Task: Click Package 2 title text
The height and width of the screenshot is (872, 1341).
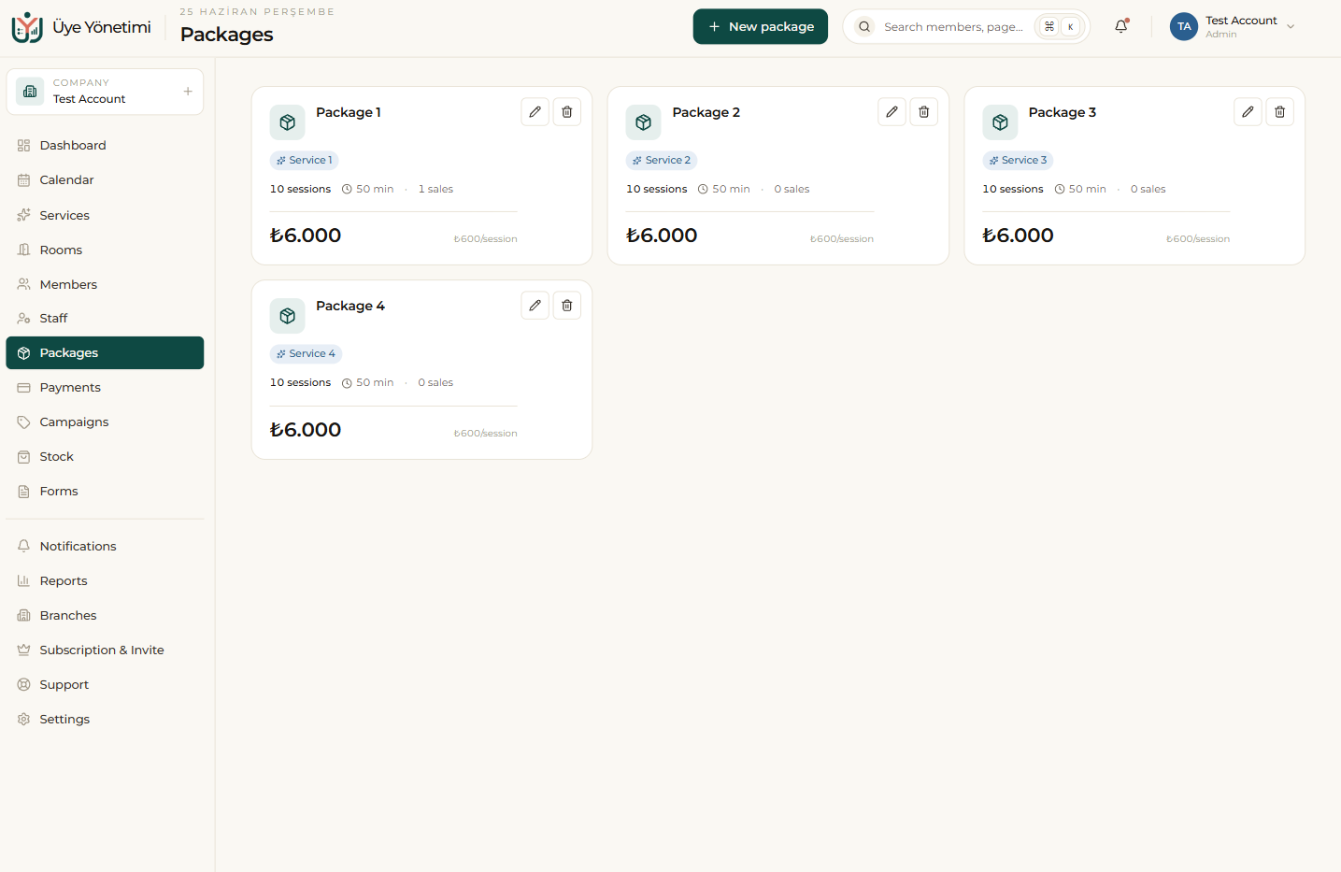Action: 706,112
